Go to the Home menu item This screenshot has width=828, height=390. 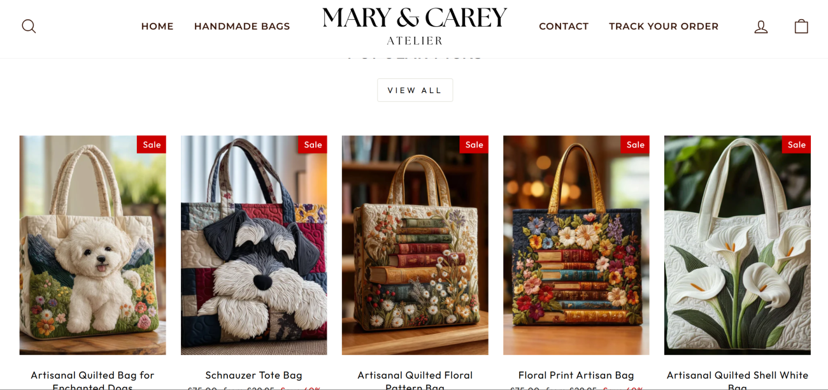(x=157, y=26)
